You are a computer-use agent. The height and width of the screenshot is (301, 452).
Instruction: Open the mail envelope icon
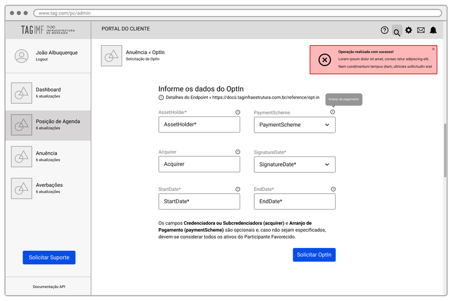421,30
